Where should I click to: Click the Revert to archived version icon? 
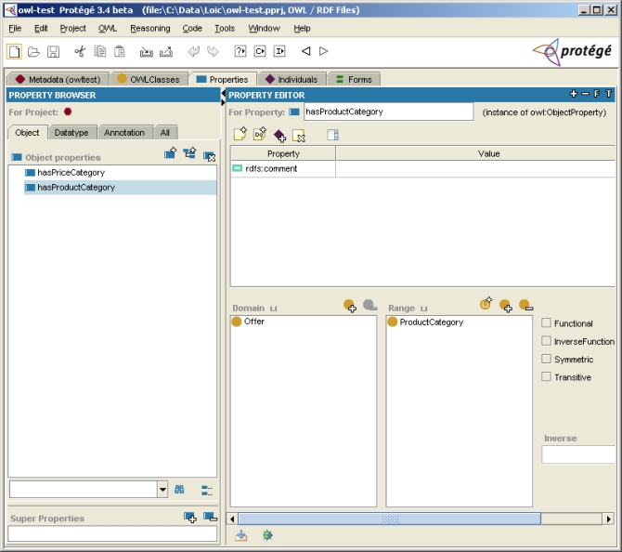pos(166,52)
